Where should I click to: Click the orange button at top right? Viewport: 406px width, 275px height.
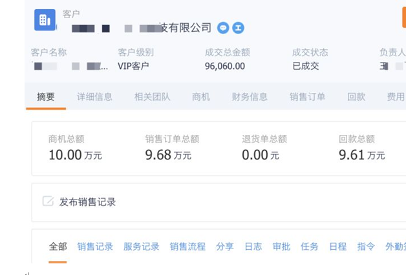[x=403, y=17]
